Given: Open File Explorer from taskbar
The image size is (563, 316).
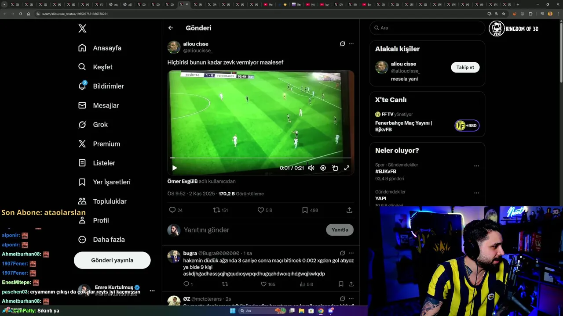Looking at the screenshot, I should pos(301,311).
